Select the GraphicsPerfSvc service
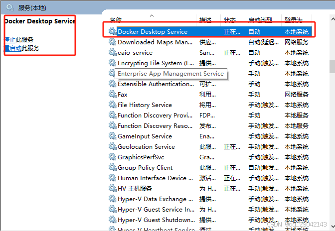This screenshot has width=335, height=231. (141, 157)
